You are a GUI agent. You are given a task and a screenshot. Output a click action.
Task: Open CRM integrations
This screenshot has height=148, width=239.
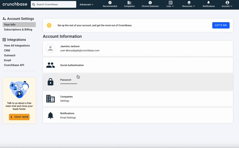coord(7,50)
